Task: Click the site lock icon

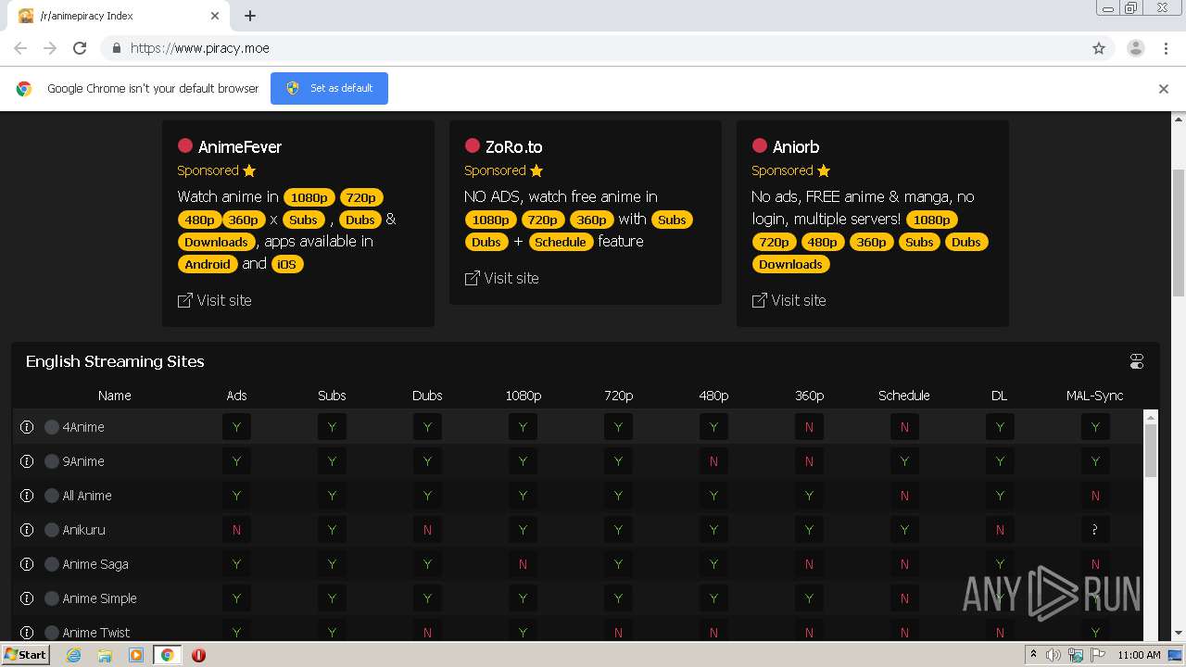Action: [x=116, y=48]
